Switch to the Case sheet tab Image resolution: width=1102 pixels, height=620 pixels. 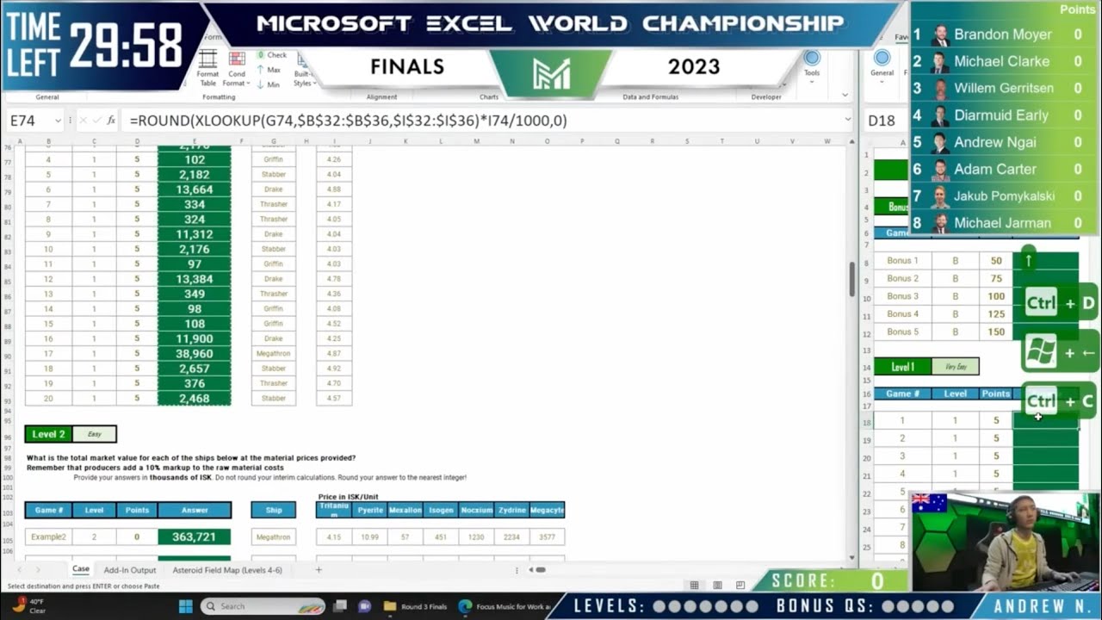click(81, 569)
